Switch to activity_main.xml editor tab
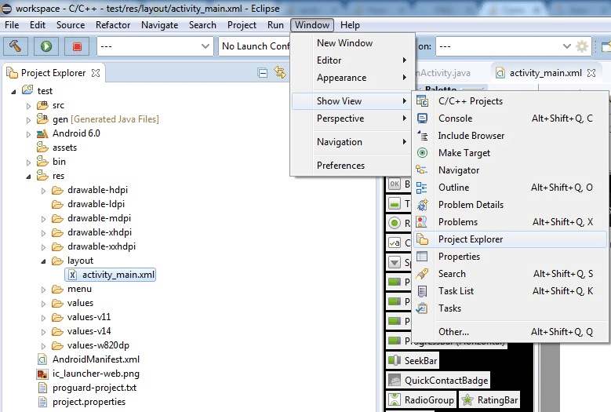611x412 pixels. coord(546,73)
